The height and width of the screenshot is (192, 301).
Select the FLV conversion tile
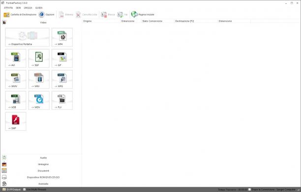coord(62,100)
